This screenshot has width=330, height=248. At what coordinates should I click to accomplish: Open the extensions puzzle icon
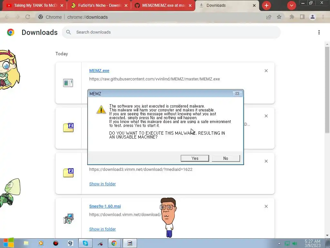pyautogui.click(x=292, y=17)
